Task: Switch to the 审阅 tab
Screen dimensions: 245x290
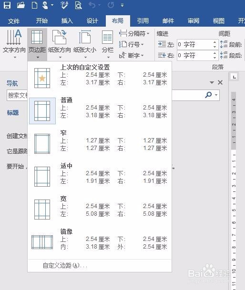Action: tap(194, 21)
